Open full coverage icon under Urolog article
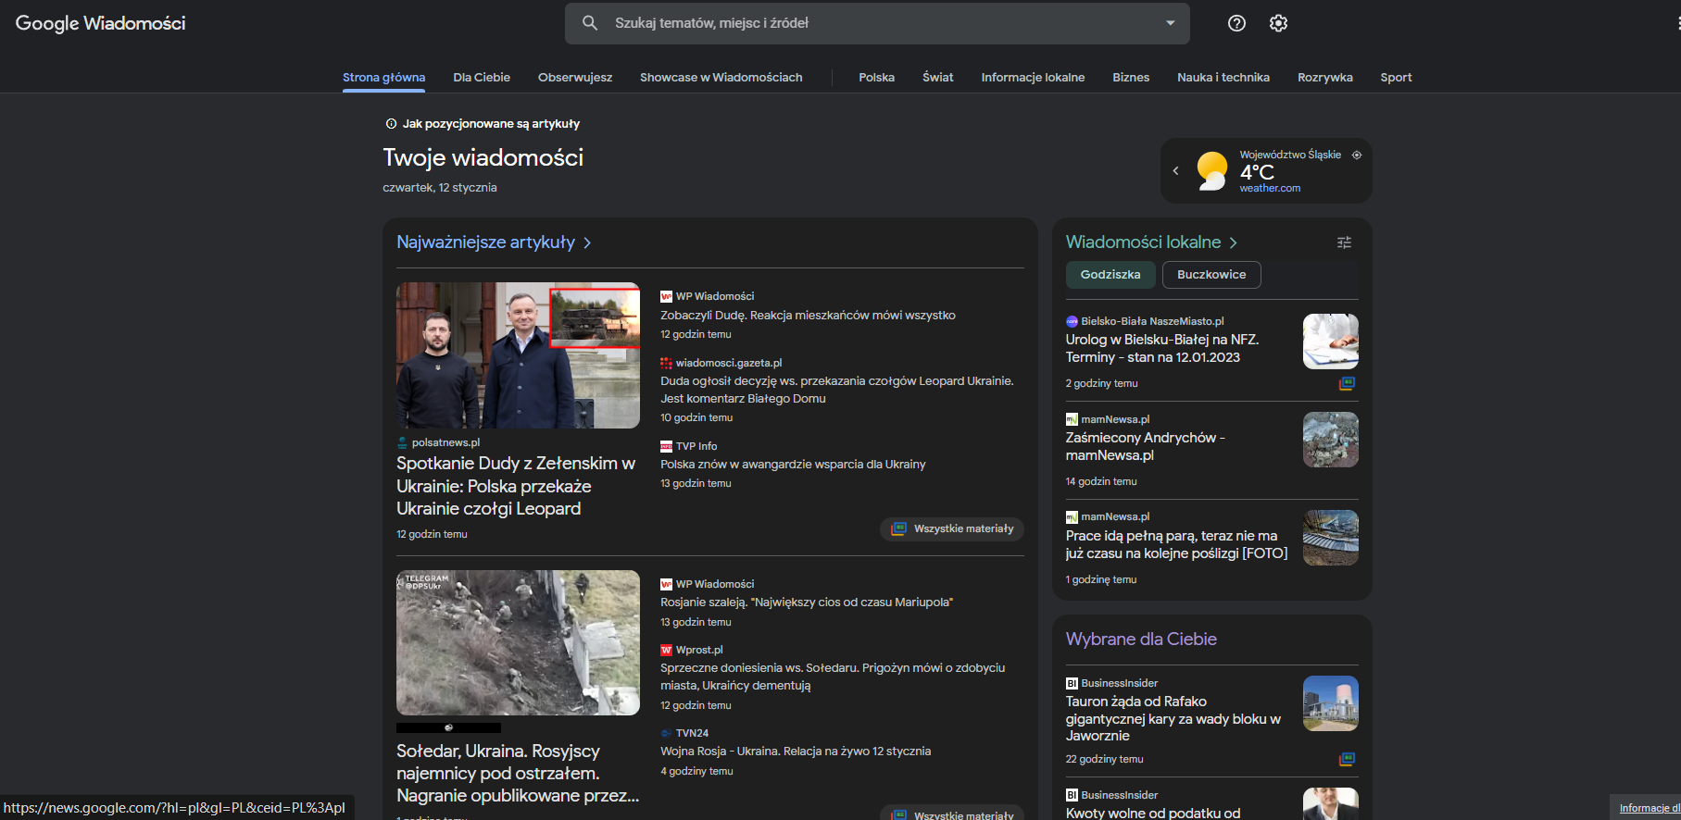The image size is (1681, 820). 1347,383
